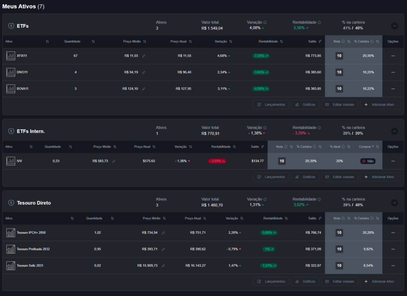Click Meus Ativos (7) heading
Viewport: 407px width, 296px height.
pos(23,6)
